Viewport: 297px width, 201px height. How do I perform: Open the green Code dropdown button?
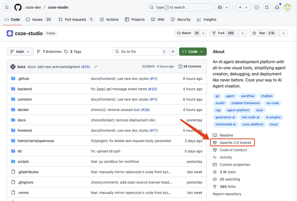click(x=193, y=51)
